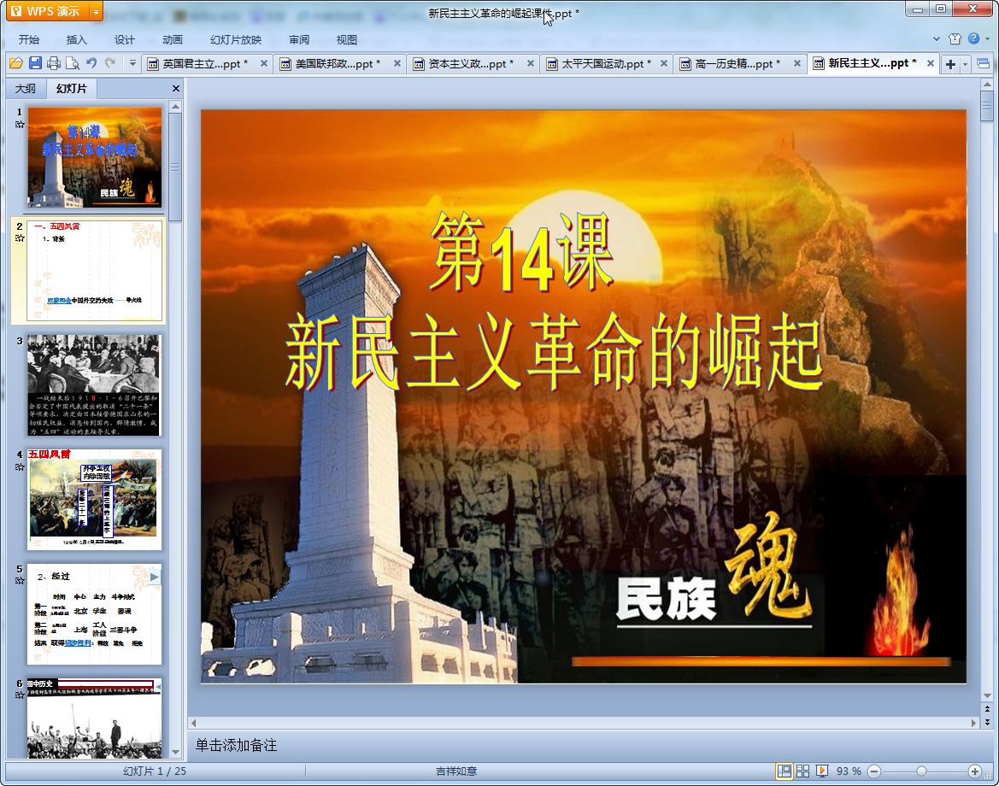Close the 美国联邦政...ppt tab
Screen dimensions: 999x786
[x=397, y=64]
